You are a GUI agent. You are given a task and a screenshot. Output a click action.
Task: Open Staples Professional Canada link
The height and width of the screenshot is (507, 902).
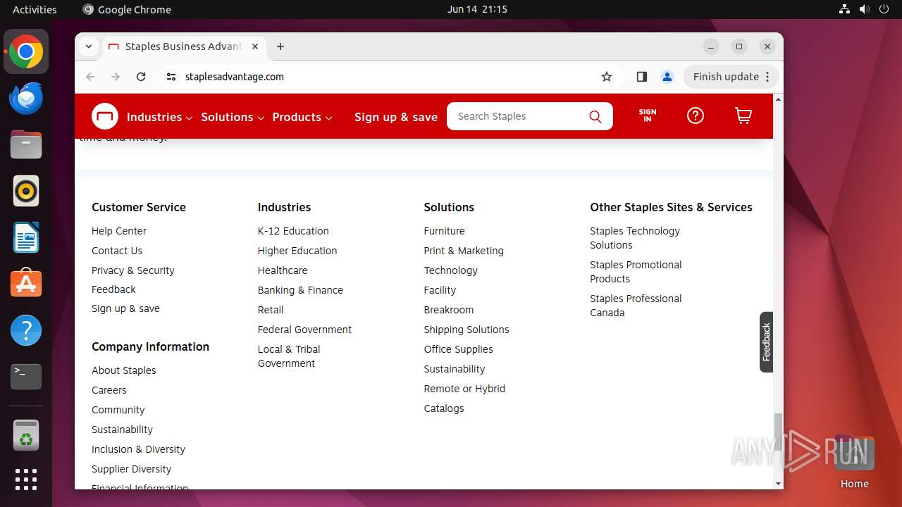pyautogui.click(x=636, y=306)
